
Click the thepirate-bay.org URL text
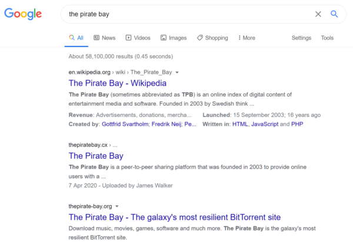pos(90,206)
